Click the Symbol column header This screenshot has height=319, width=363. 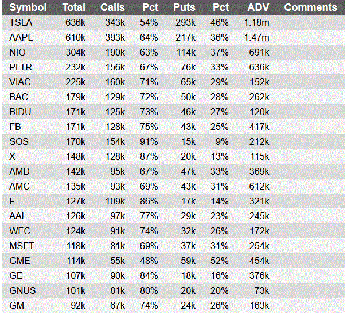click(28, 7)
